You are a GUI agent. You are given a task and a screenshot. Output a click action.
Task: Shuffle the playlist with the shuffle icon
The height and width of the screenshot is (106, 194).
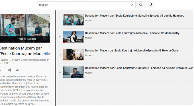[x=9, y=70]
